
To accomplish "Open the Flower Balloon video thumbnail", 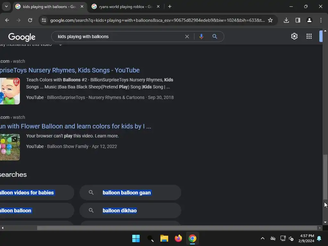I will coord(10,147).
